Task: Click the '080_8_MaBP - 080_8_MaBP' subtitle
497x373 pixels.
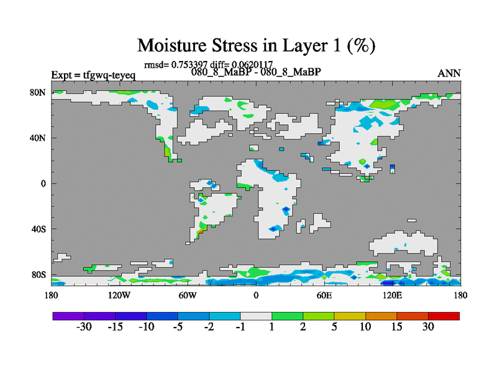Action: [x=256, y=72]
